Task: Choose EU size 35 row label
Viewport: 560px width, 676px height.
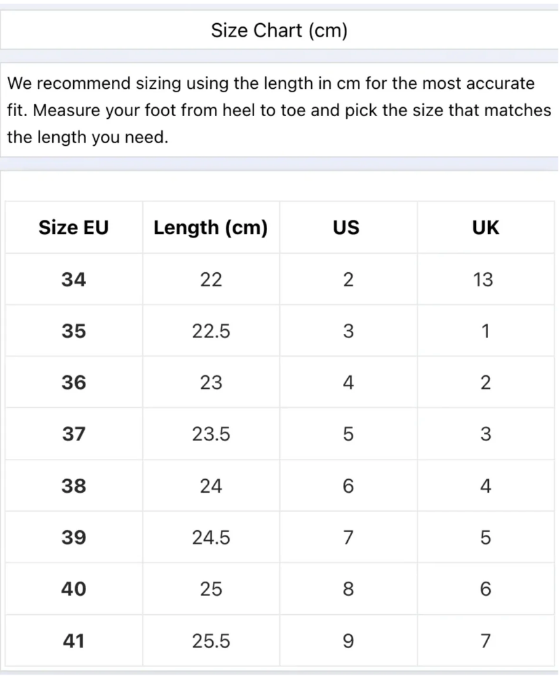Action: 73,331
